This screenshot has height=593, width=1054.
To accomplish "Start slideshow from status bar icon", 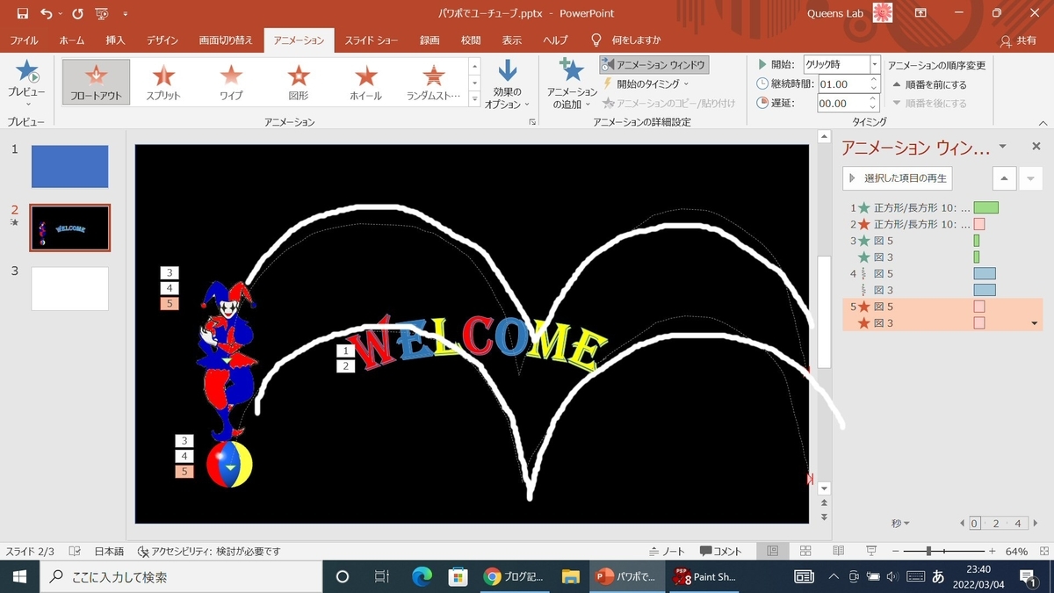I will pos(871,551).
